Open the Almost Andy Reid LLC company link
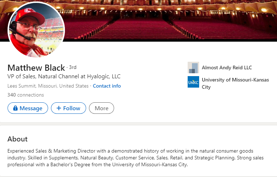277x177 pixels. (227, 67)
